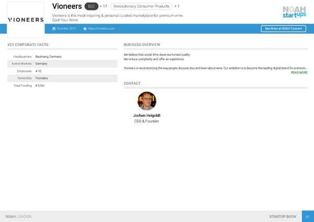Click the calendar icon beside Founded 2017

click(54, 28)
